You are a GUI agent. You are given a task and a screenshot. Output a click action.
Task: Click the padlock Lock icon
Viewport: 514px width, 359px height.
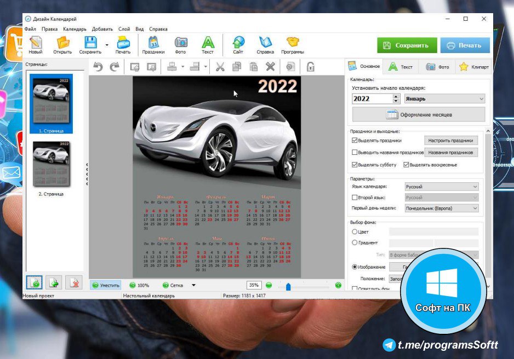pyautogui.click(x=310, y=67)
